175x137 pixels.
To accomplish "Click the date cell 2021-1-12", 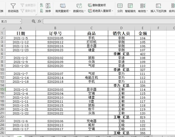I will pyautogui.click(x=21, y=42).
